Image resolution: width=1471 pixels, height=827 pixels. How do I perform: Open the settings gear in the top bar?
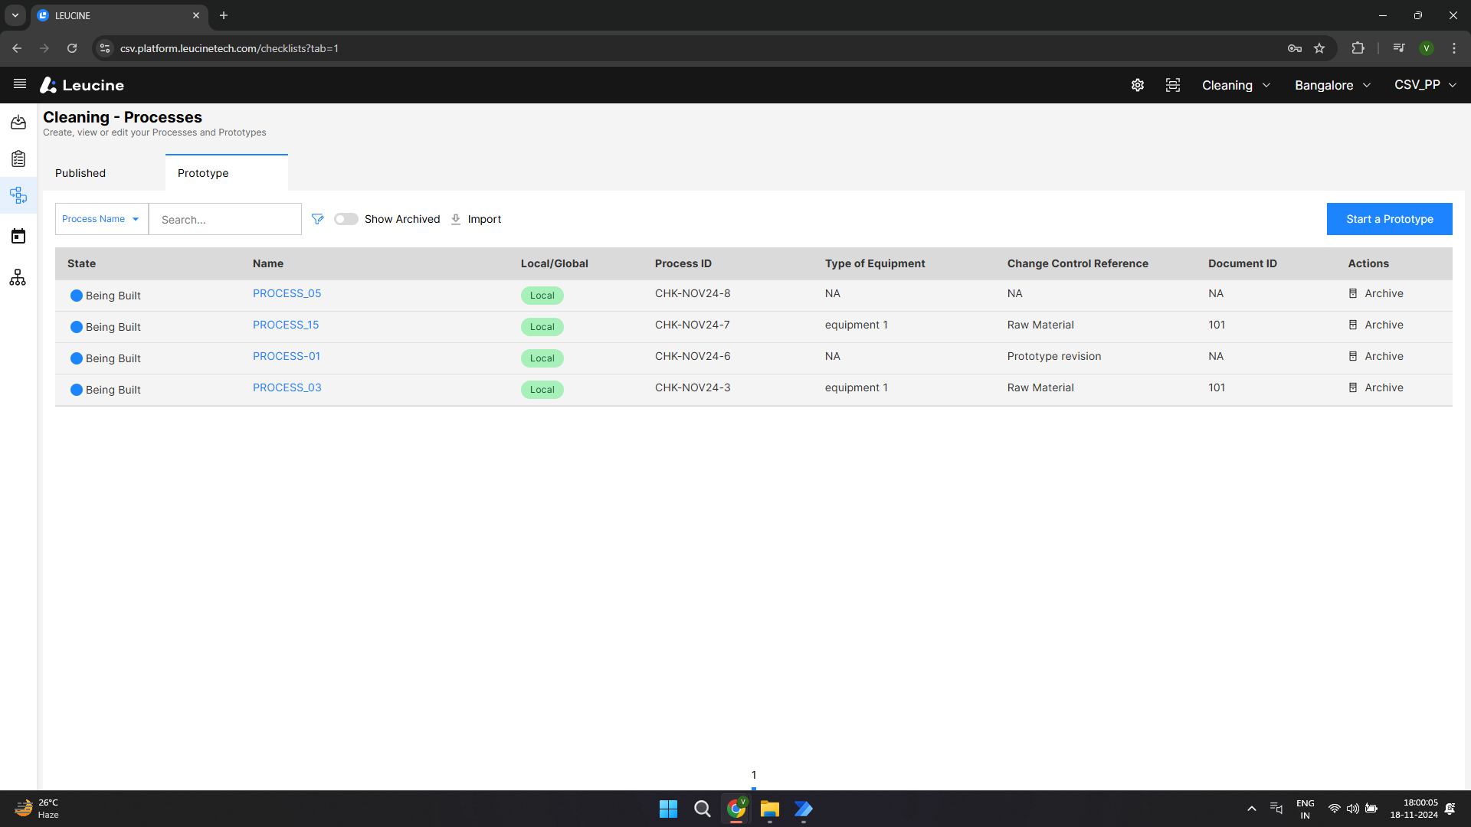tap(1137, 85)
